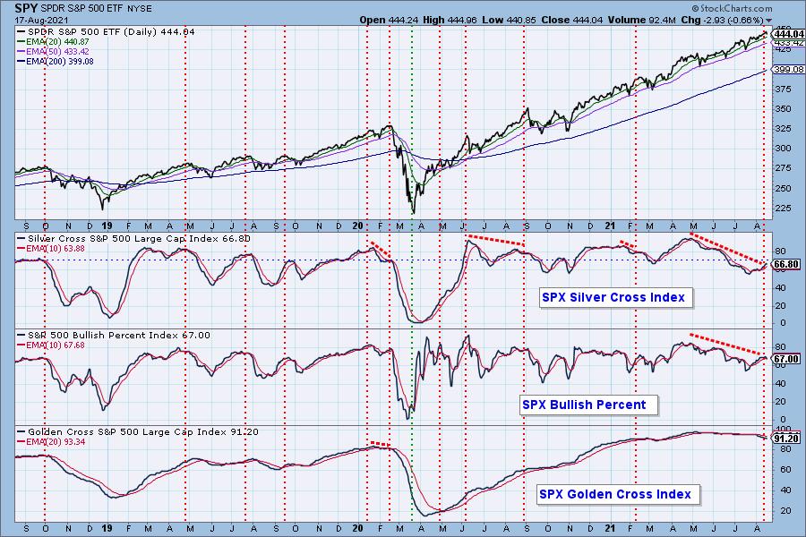Select the EMA(50) 433.42 legend entry

point(53,51)
